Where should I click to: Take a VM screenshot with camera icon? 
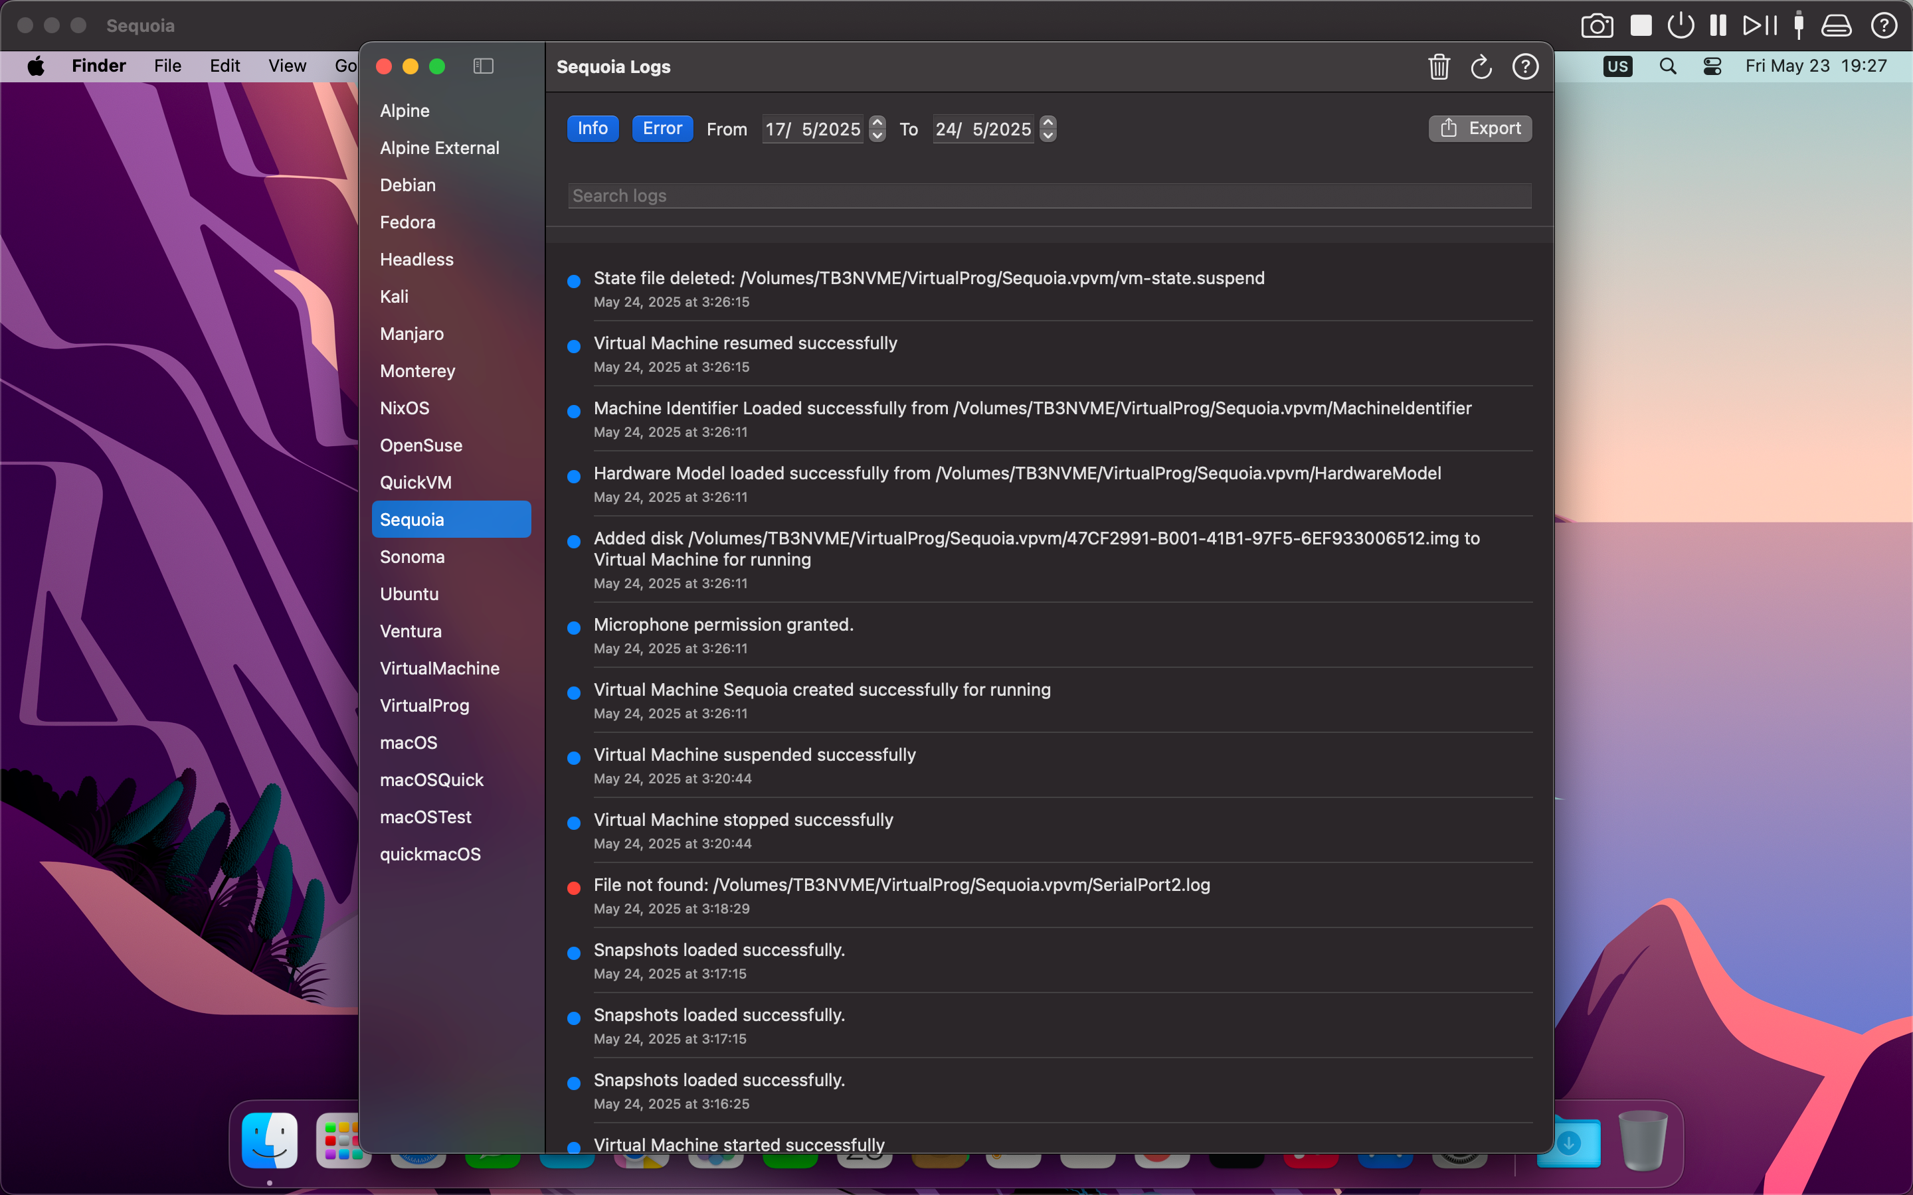click(x=1596, y=25)
